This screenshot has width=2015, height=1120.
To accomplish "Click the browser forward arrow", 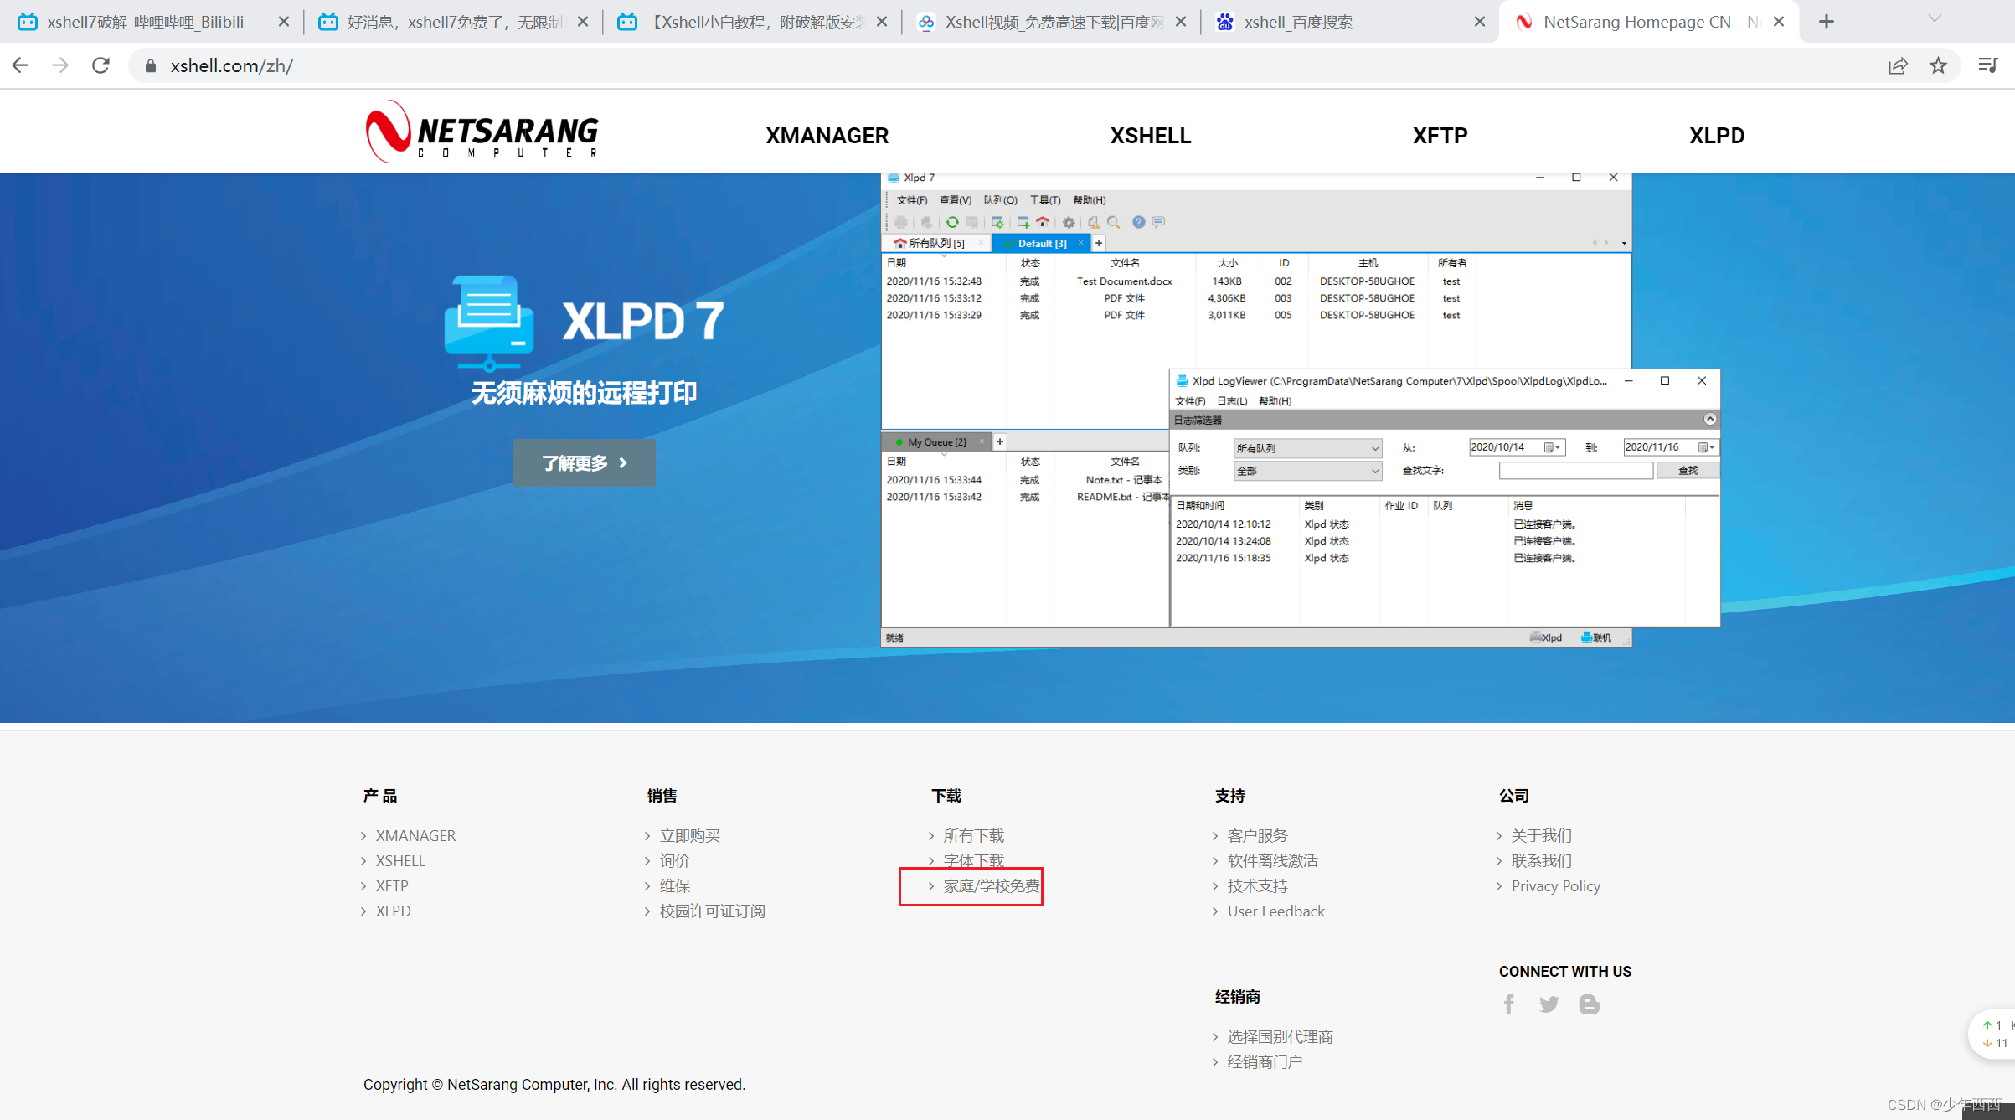I will pyautogui.click(x=60, y=65).
